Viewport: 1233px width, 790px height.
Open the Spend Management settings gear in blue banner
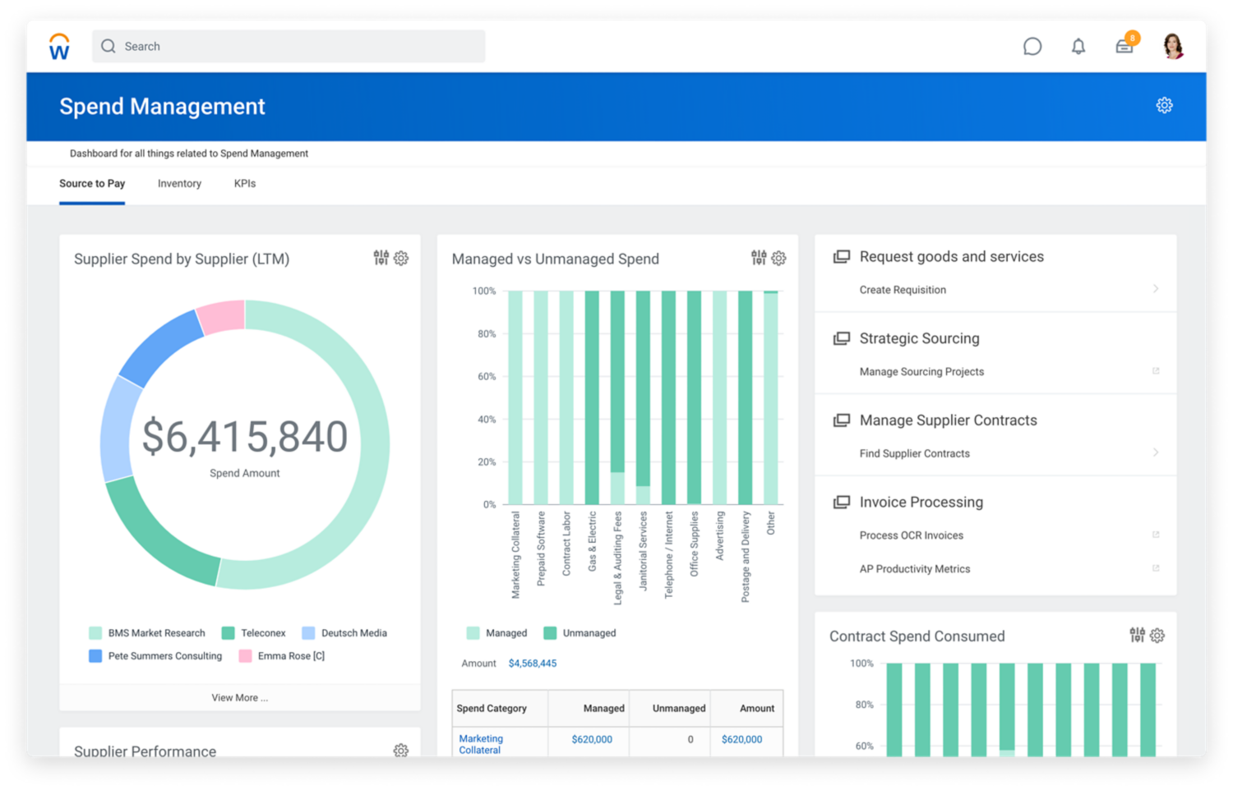pos(1164,105)
